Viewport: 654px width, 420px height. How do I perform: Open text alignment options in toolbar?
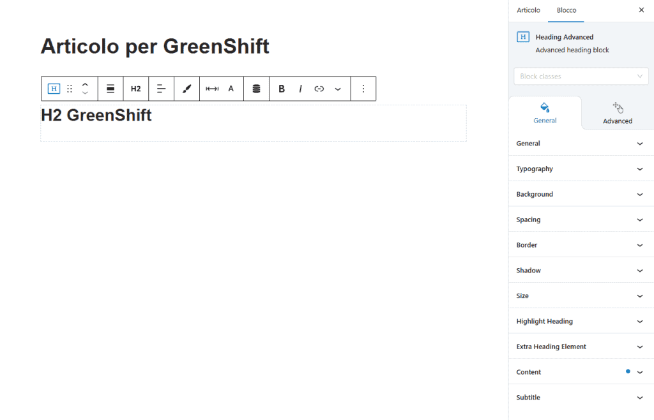click(x=162, y=89)
